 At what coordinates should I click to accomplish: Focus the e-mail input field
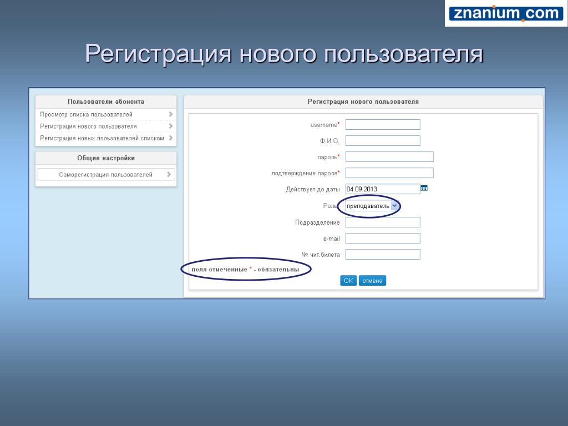[383, 239]
